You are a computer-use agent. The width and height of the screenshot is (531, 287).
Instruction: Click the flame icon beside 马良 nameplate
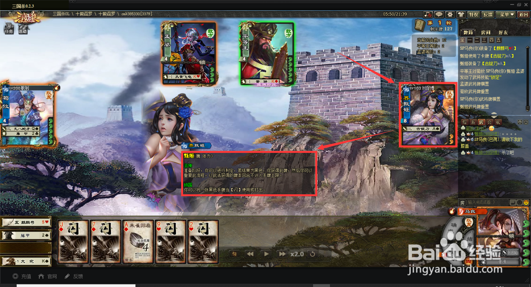pyautogui.click(x=452, y=211)
